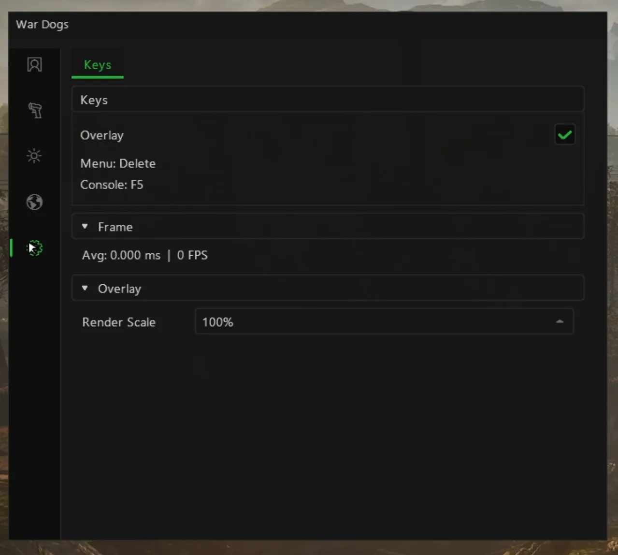Viewport: 618px width, 555px height.
Task: Select the gear settings sidebar icon
Action: (34, 248)
